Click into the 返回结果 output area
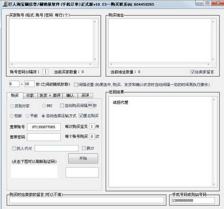The width and height of the screenshot is (224, 209). [x=160, y=142]
